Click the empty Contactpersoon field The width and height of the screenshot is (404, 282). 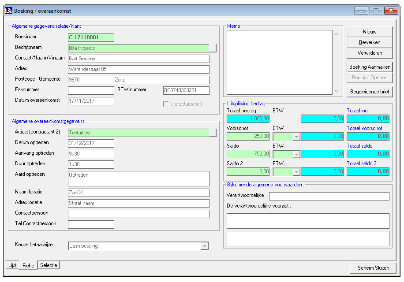[x=138, y=214]
